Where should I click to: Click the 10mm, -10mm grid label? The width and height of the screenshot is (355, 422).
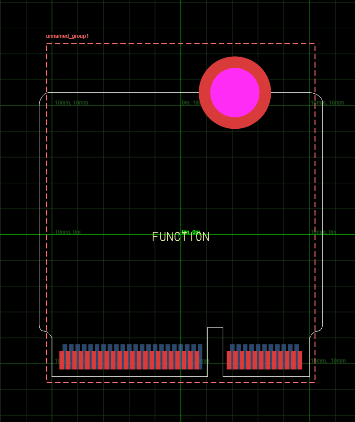[328, 361]
